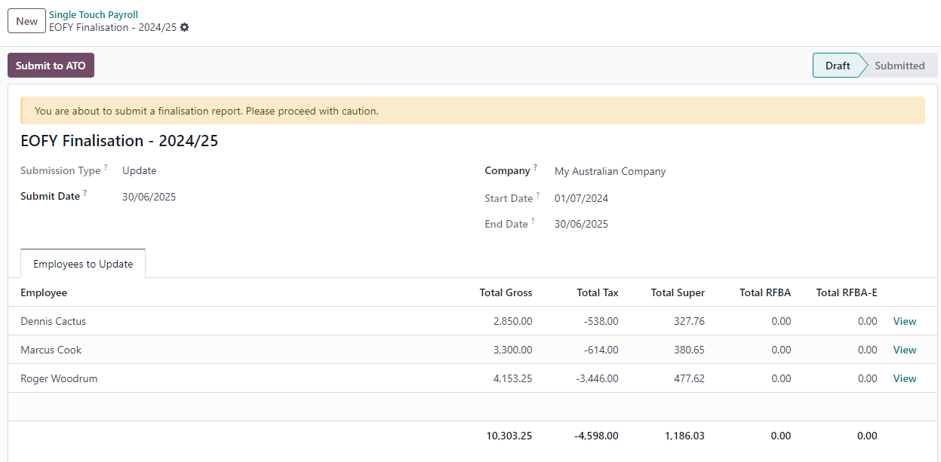Select the Employees to Update tab
The height and width of the screenshot is (462, 941).
coord(83,264)
